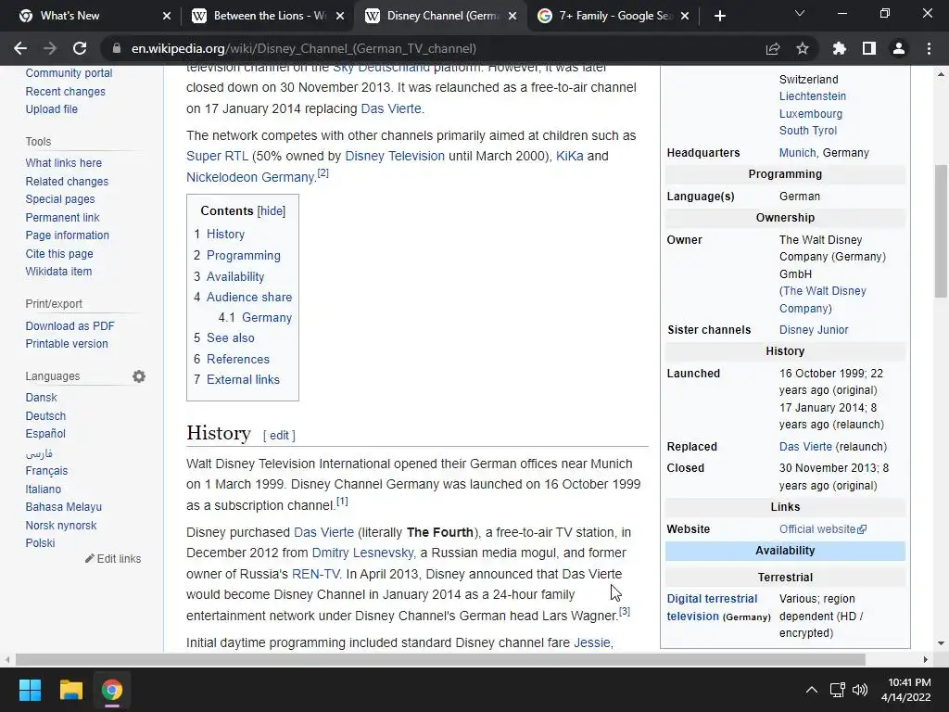Follow the KiKa link
949x712 pixels.
point(569,156)
